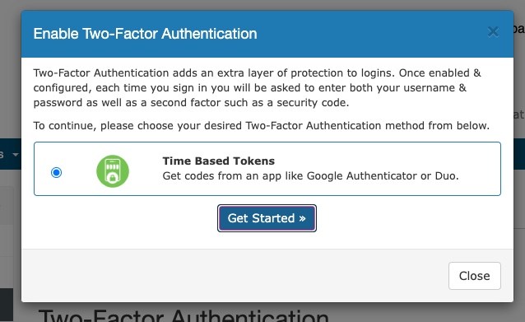Click the Enable Two-Factor Authentication dialog title
The width and height of the screenshot is (525, 322).
pyautogui.click(x=145, y=34)
